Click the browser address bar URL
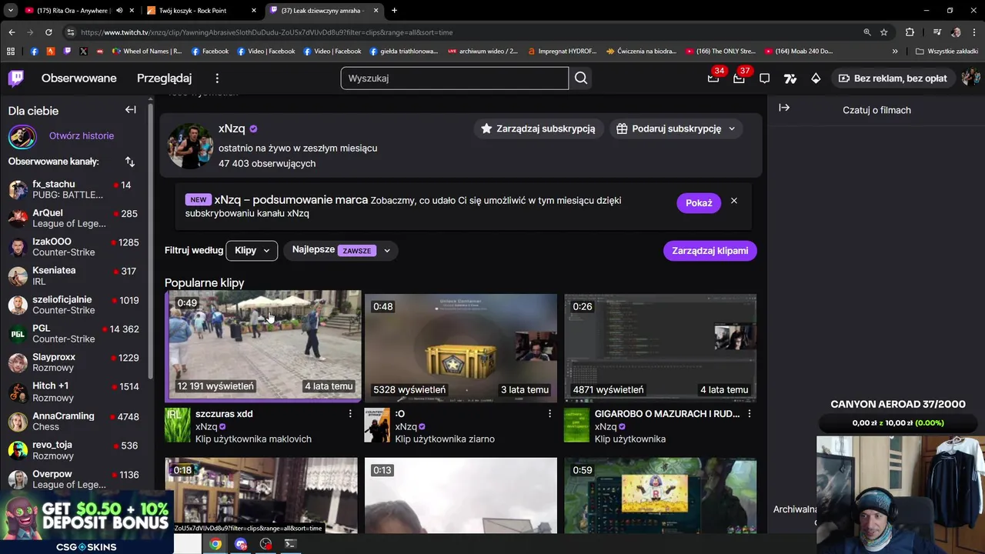The image size is (985, 554). (266, 32)
